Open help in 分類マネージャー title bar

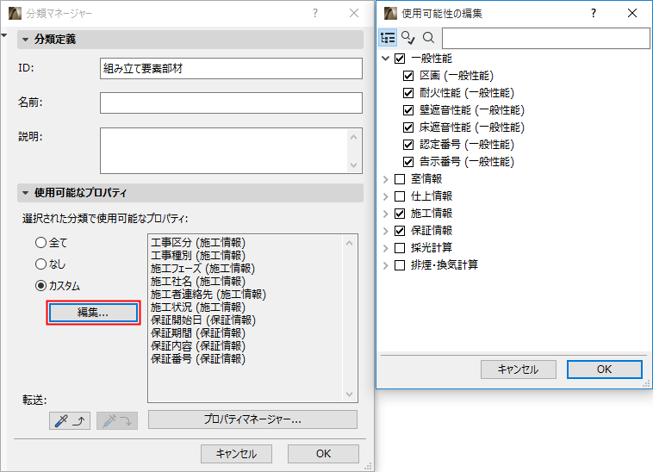tap(315, 13)
